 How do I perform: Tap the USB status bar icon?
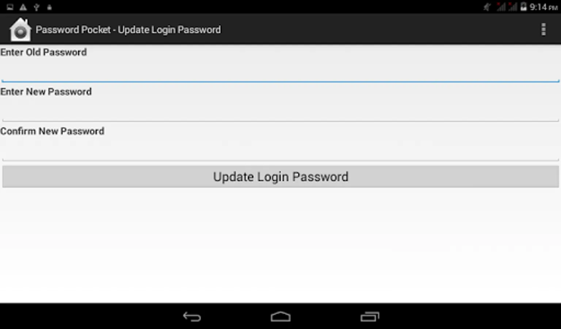tap(37, 7)
